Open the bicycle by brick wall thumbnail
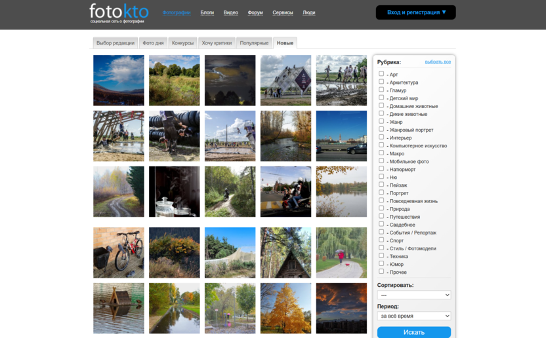546x338 pixels. click(119, 252)
